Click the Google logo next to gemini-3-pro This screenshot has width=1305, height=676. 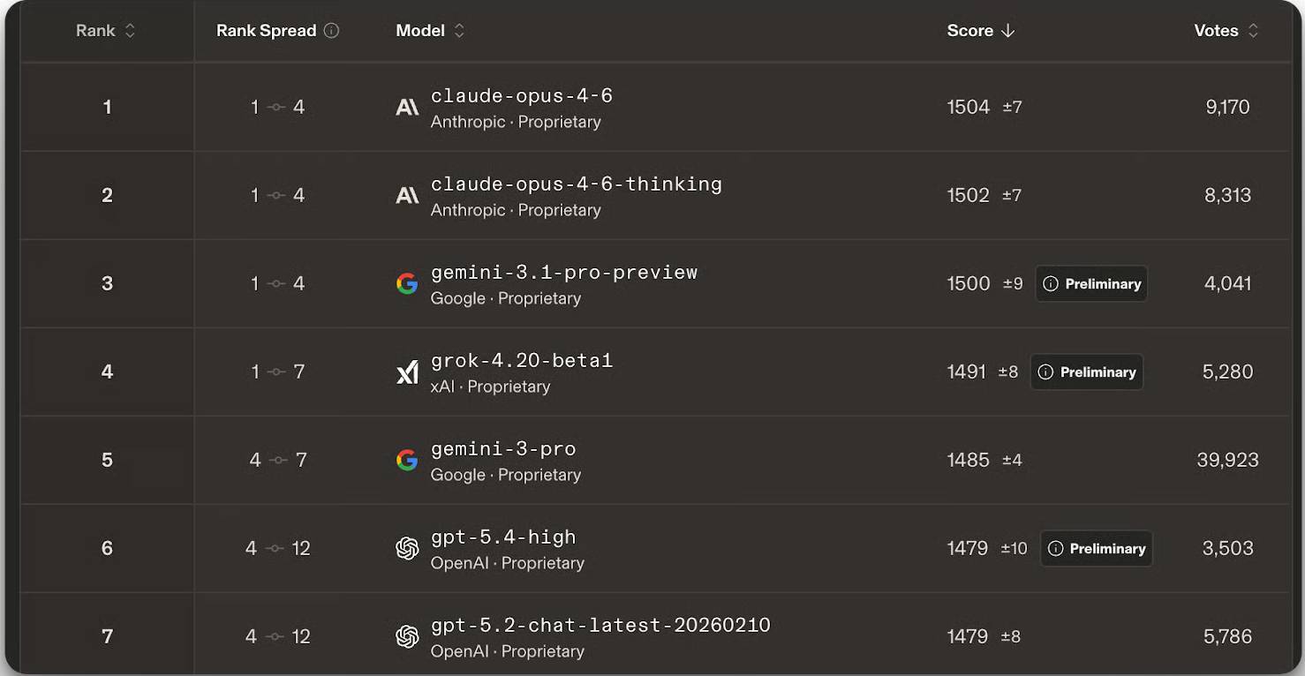pyautogui.click(x=407, y=461)
